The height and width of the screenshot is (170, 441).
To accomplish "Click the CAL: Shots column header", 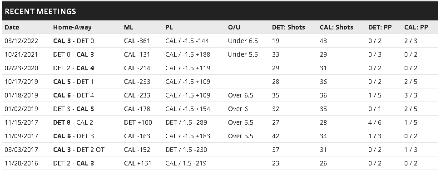I will (337, 27).
